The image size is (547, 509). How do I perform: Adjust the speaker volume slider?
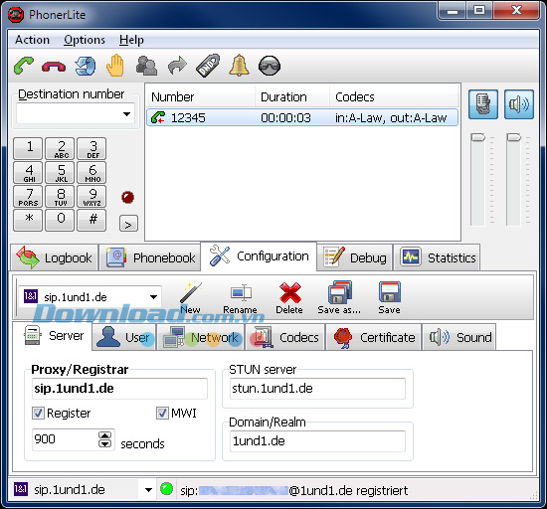[513, 137]
